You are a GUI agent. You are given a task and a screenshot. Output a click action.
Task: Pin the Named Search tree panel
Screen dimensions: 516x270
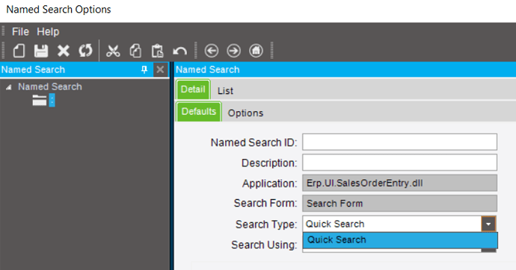click(144, 69)
